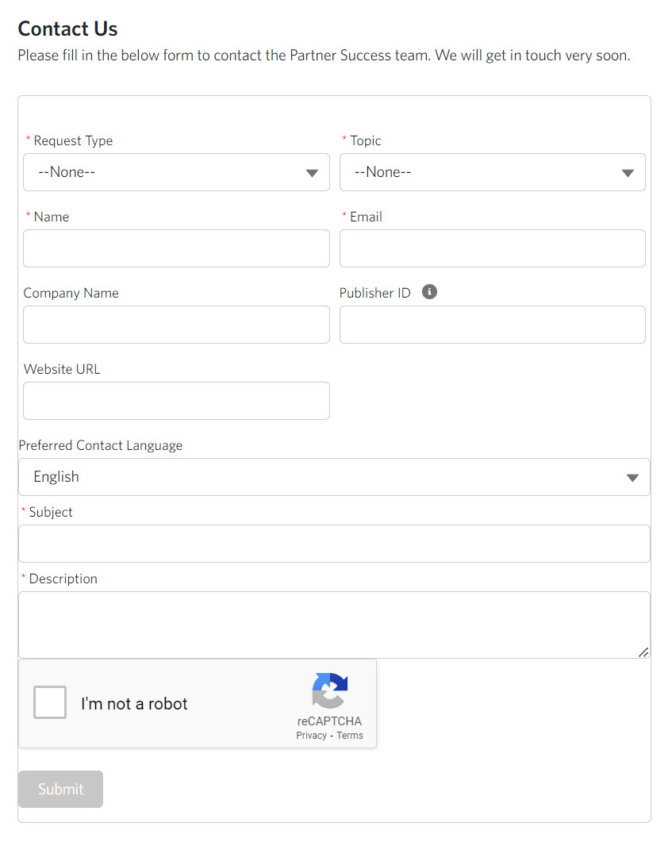This screenshot has height=842, width=668.
Task: Click the "Contact Us" heading
Action: [x=67, y=29]
